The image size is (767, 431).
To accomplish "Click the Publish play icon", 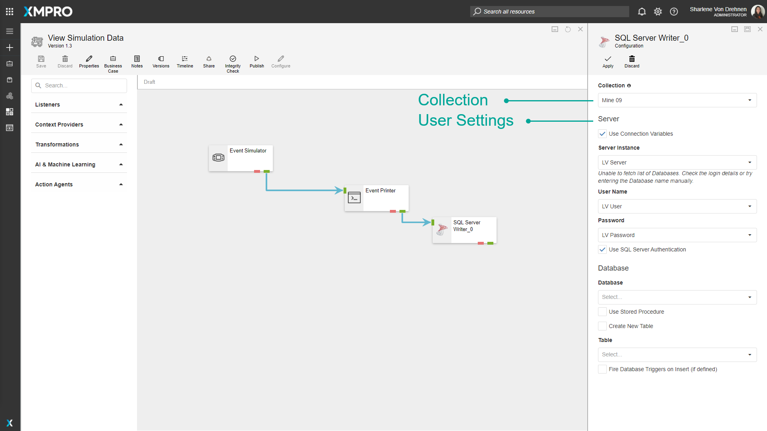I will click(256, 59).
